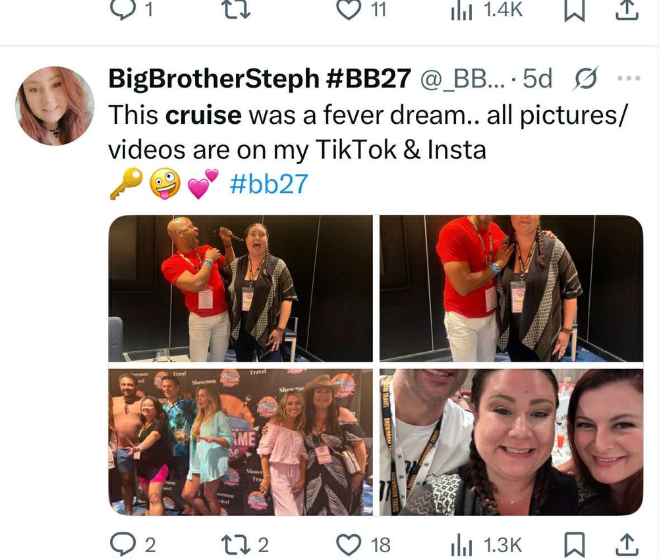Repost the cruise fever dream tweet

244,545
